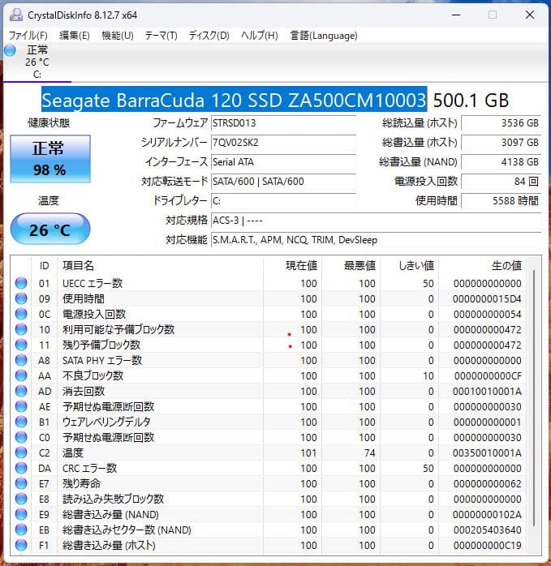Viewport: 551px width, 566px height.
Task: Click the 現在値 column header
Action: [292, 266]
